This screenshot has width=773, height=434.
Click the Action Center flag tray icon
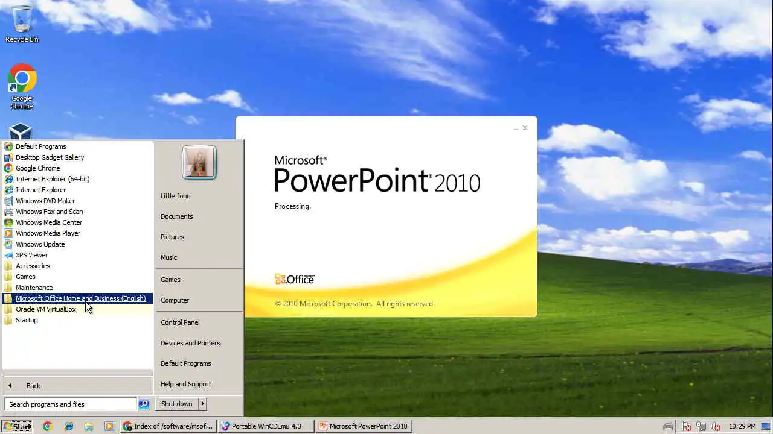click(687, 426)
